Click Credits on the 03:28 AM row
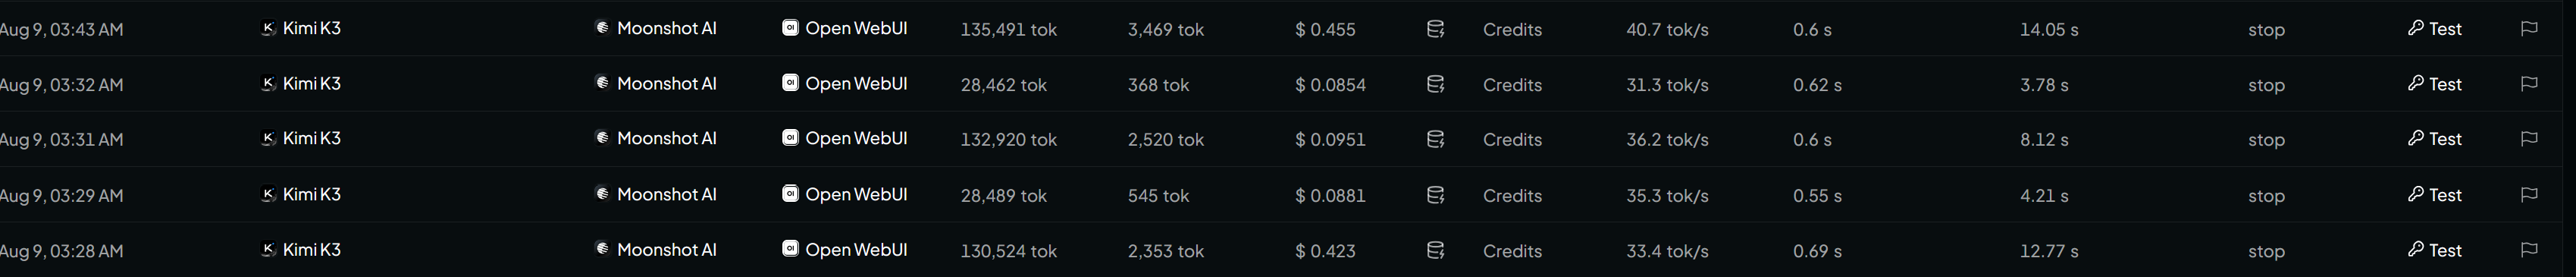The width and height of the screenshot is (2576, 277). pyautogui.click(x=1512, y=251)
